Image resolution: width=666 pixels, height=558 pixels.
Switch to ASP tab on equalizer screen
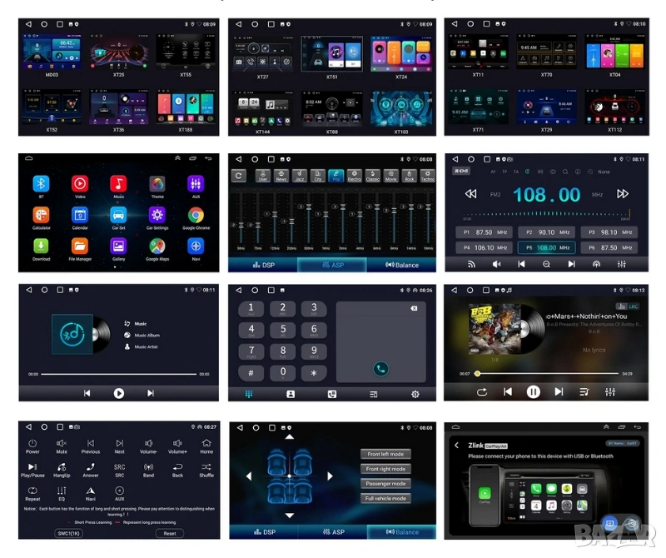332,265
